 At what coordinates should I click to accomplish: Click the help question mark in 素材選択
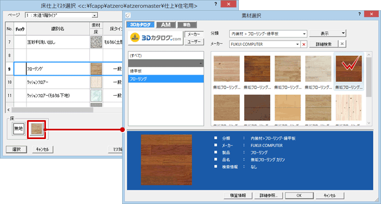click(359, 14)
